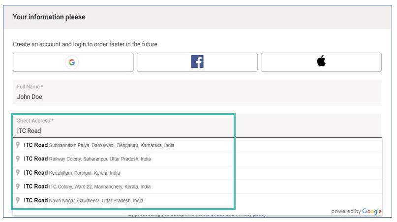Image resolution: width=397 pixels, height=222 pixels.
Task: Click map pin beside Mannanchery suggestion
Action: click(18, 186)
